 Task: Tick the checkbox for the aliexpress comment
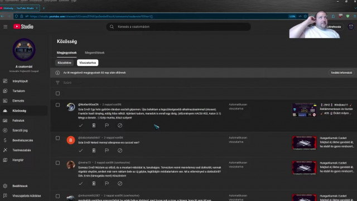(57, 138)
